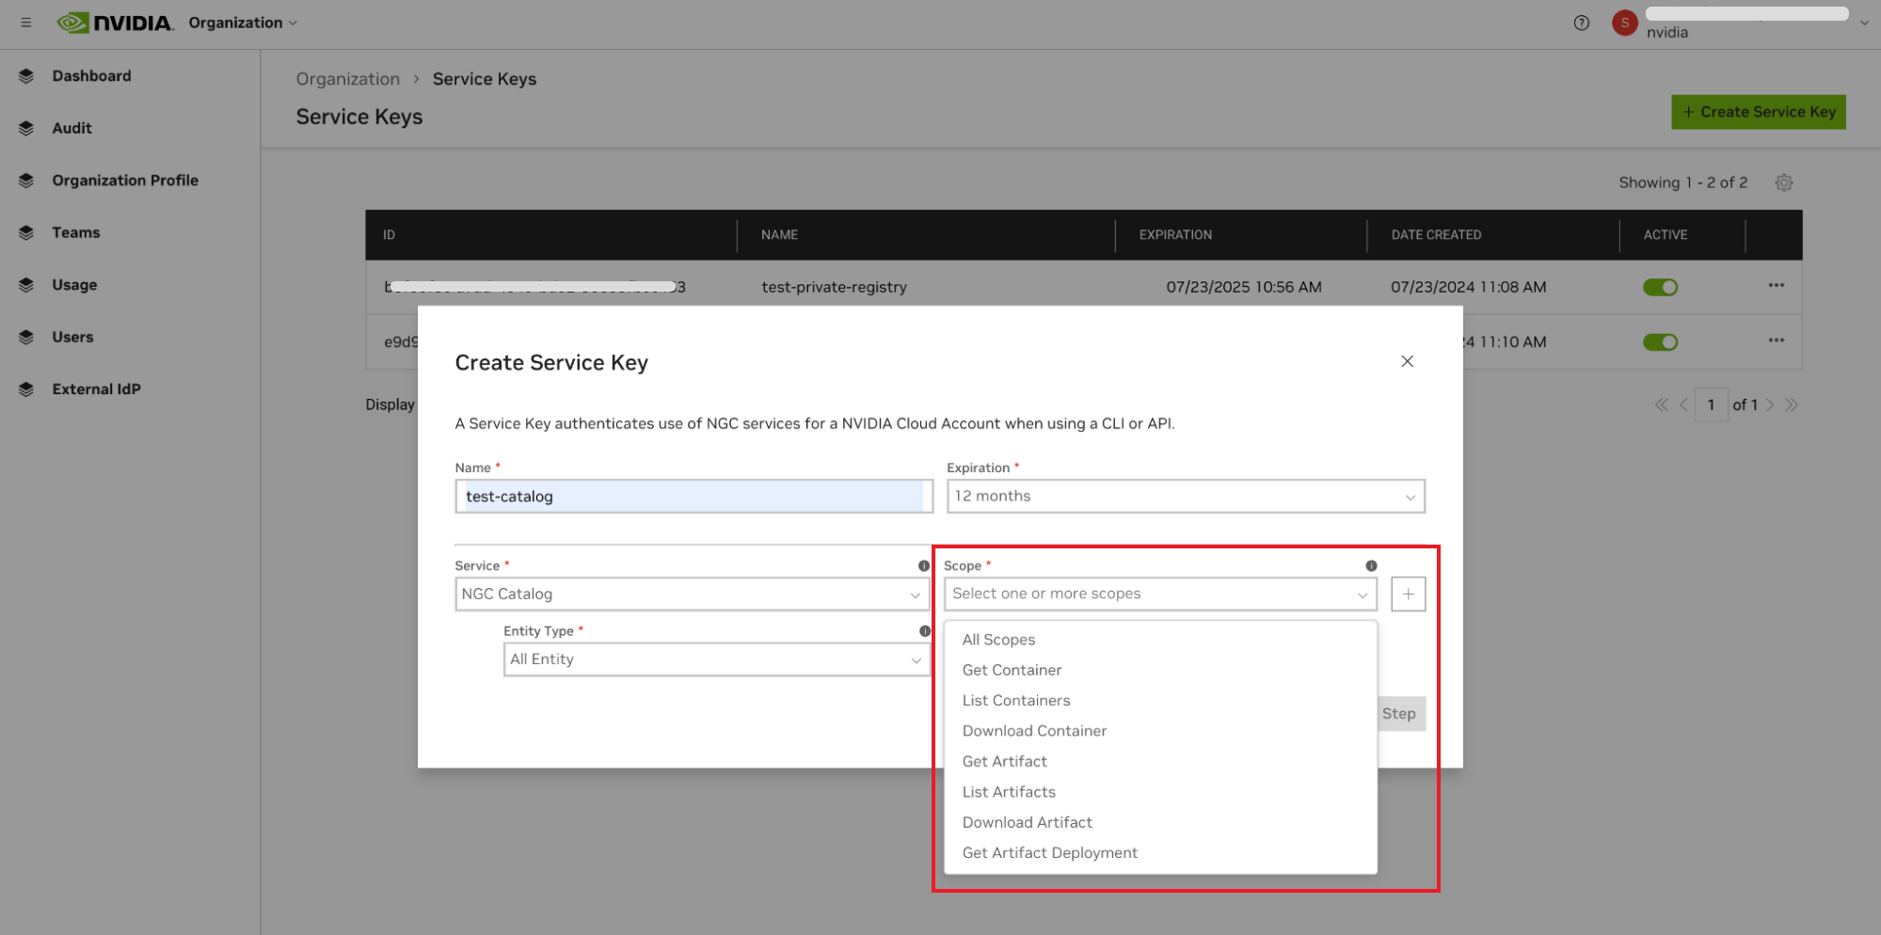This screenshot has height=935, width=1881.
Task: Click the '07/23/2025 10:56 AM' expiration cell
Action: [x=1244, y=287]
